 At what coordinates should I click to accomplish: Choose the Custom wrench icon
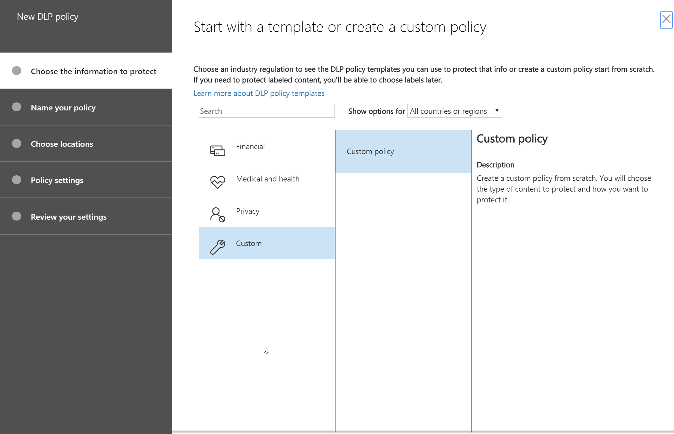coord(218,246)
